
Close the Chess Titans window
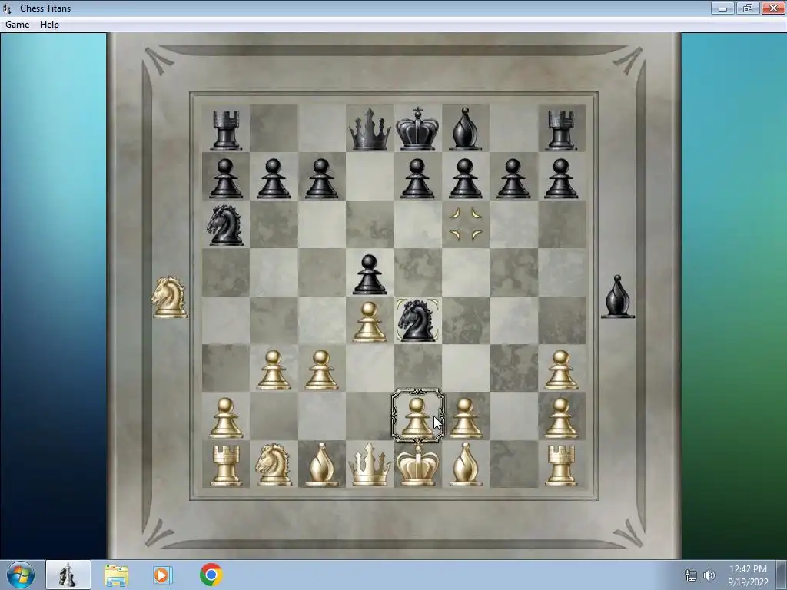773,8
